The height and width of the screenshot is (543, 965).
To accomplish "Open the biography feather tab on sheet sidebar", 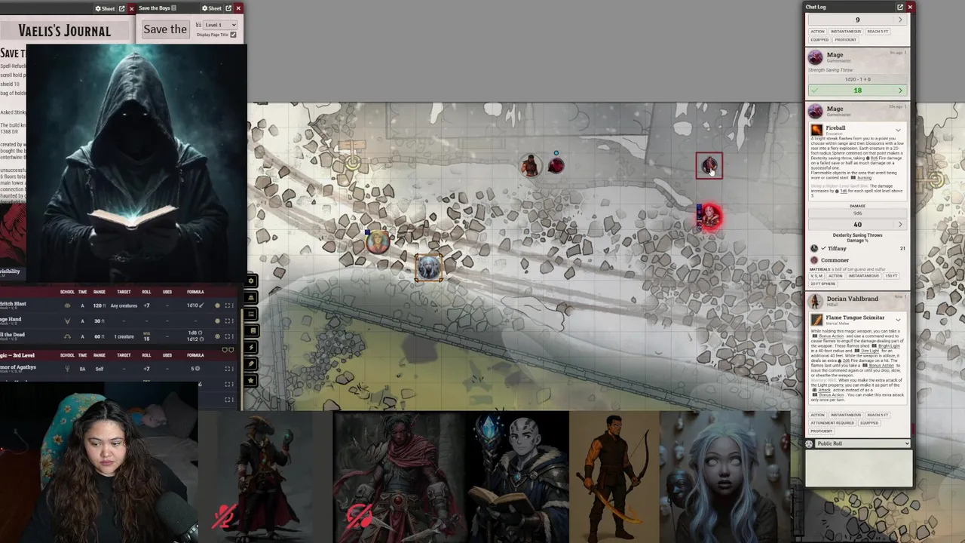I will (251, 364).
